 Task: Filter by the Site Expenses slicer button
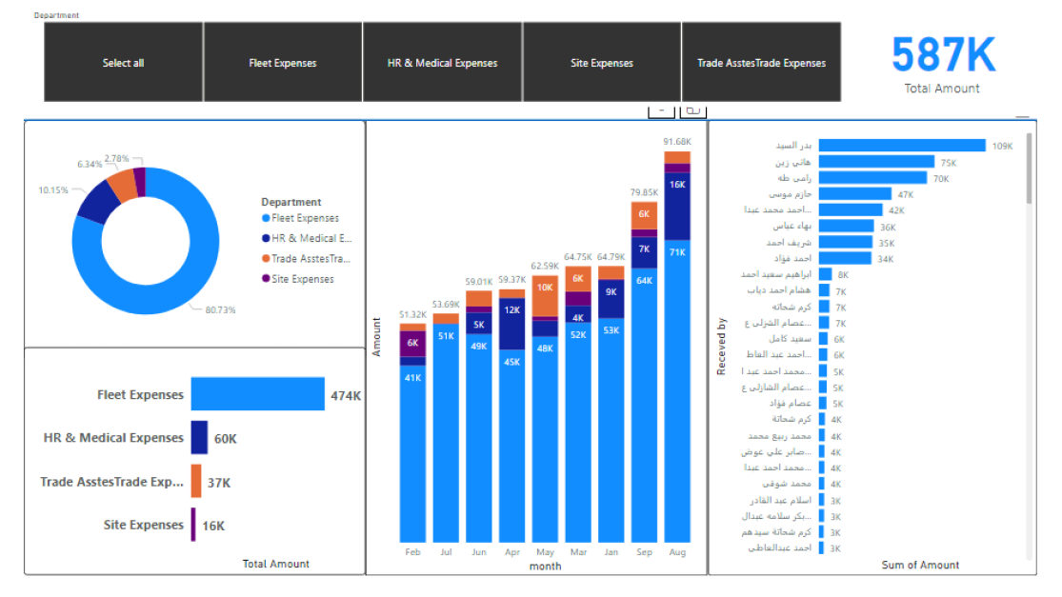(x=601, y=63)
